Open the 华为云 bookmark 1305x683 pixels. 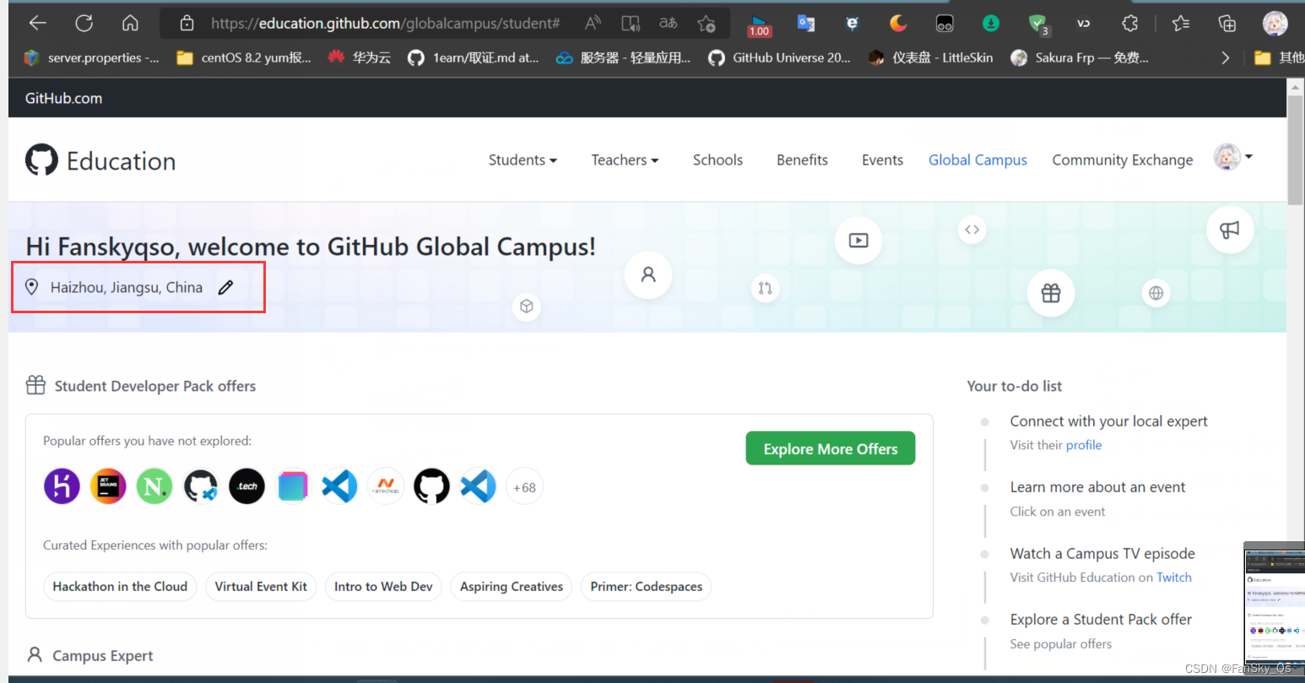(360, 57)
